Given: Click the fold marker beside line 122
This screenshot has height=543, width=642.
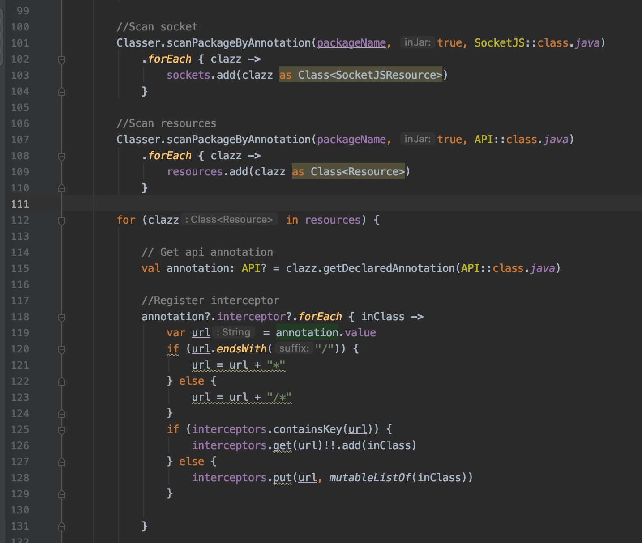Looking at the screenshot, I should click(x=62, y=381).
